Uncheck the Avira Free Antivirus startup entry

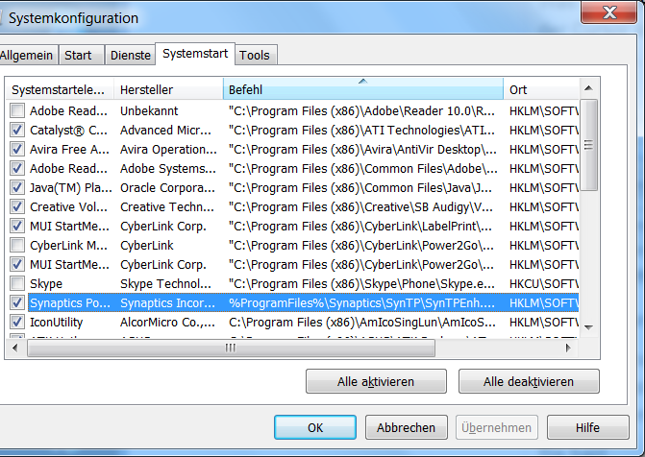point(17,149)
